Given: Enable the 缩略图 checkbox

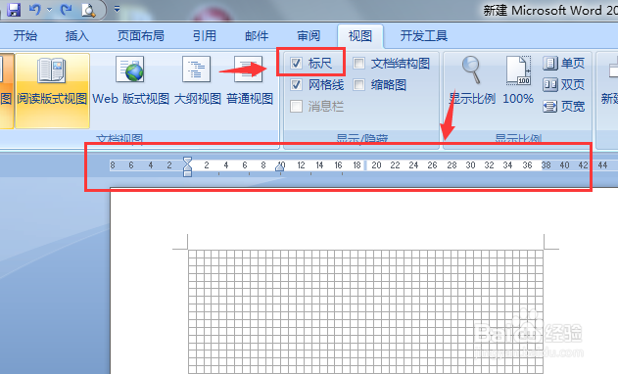Looking at the screenshot, I should (x=358, y=85).
